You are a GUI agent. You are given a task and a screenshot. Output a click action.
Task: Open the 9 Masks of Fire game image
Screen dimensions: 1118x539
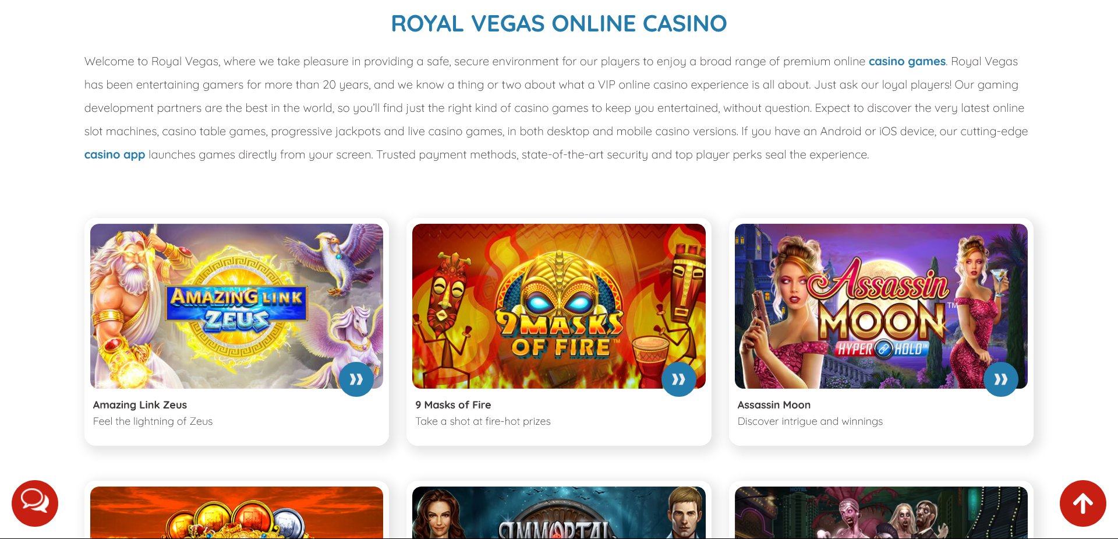(559, 306)
